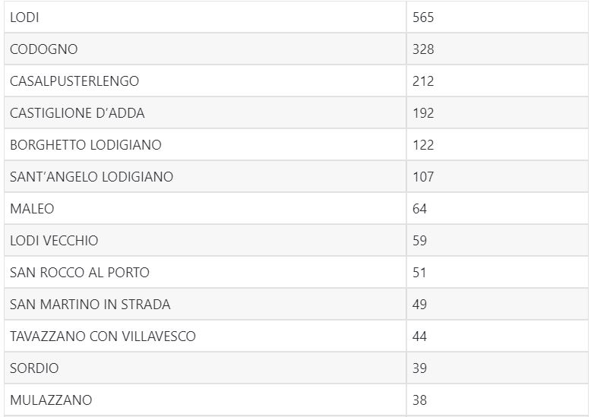Select the SANT'ANGELO LODIGIANO cell
Viewport: 591px width, 417px height.
92,177
